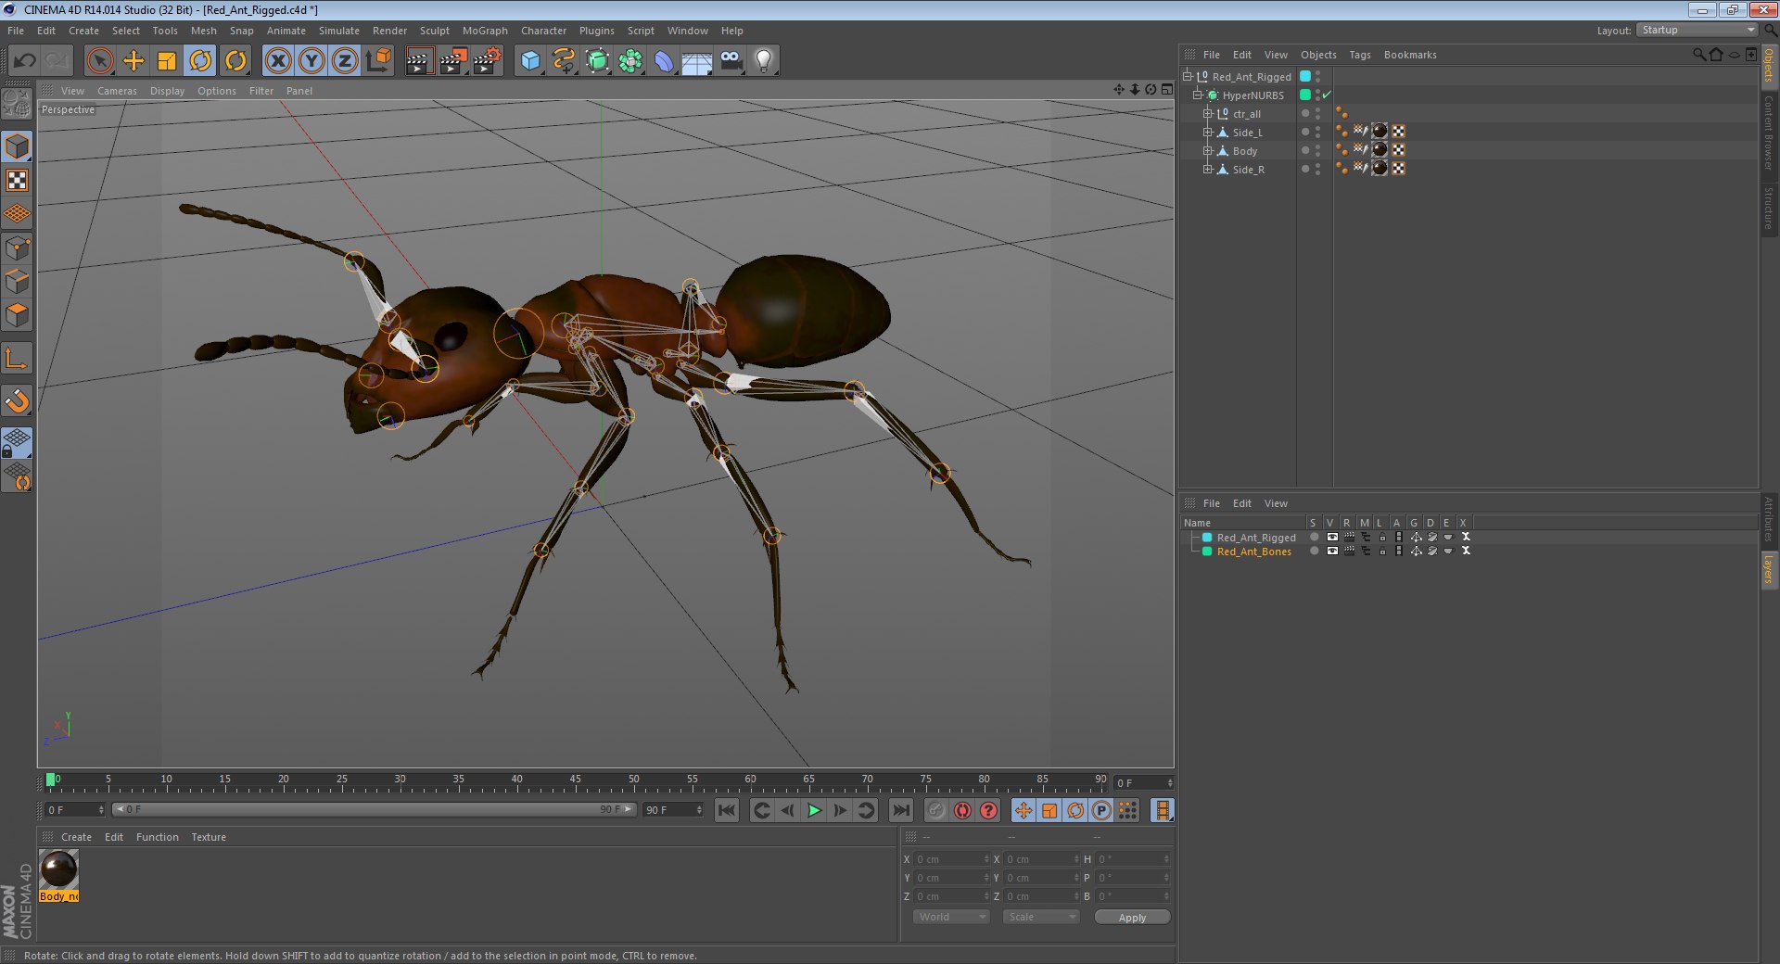The image size is (1780, 964).
Task: Toggle Z axis lock
Action: pyautogui.click(x=345, y=61)
